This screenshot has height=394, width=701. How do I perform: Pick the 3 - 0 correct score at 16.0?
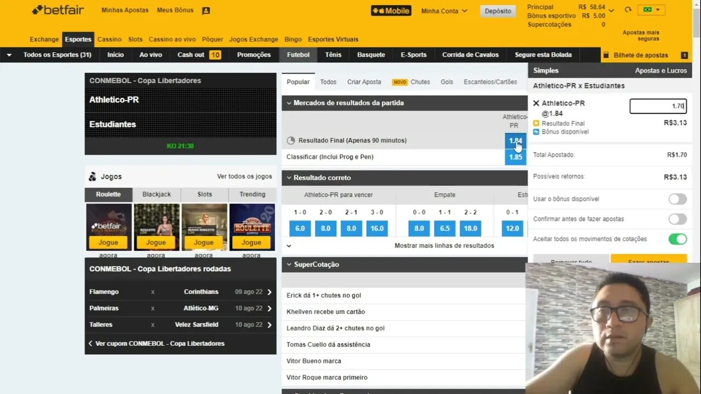click(x=377, y=228)
